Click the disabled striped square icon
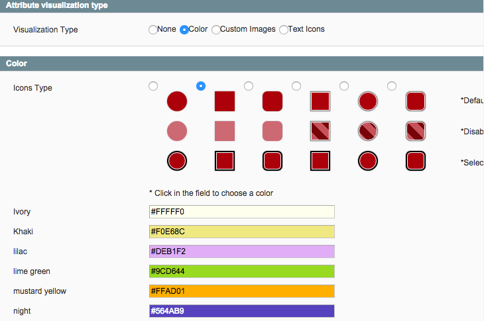Screen dimensions: 484x321 [x=320, y=131]
